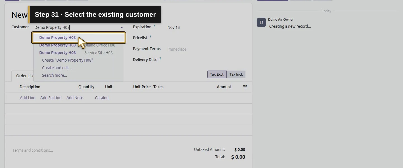Click the Unit Price column header
The image size is (403, 168).
pyautogui.click(x=142, y=87)
